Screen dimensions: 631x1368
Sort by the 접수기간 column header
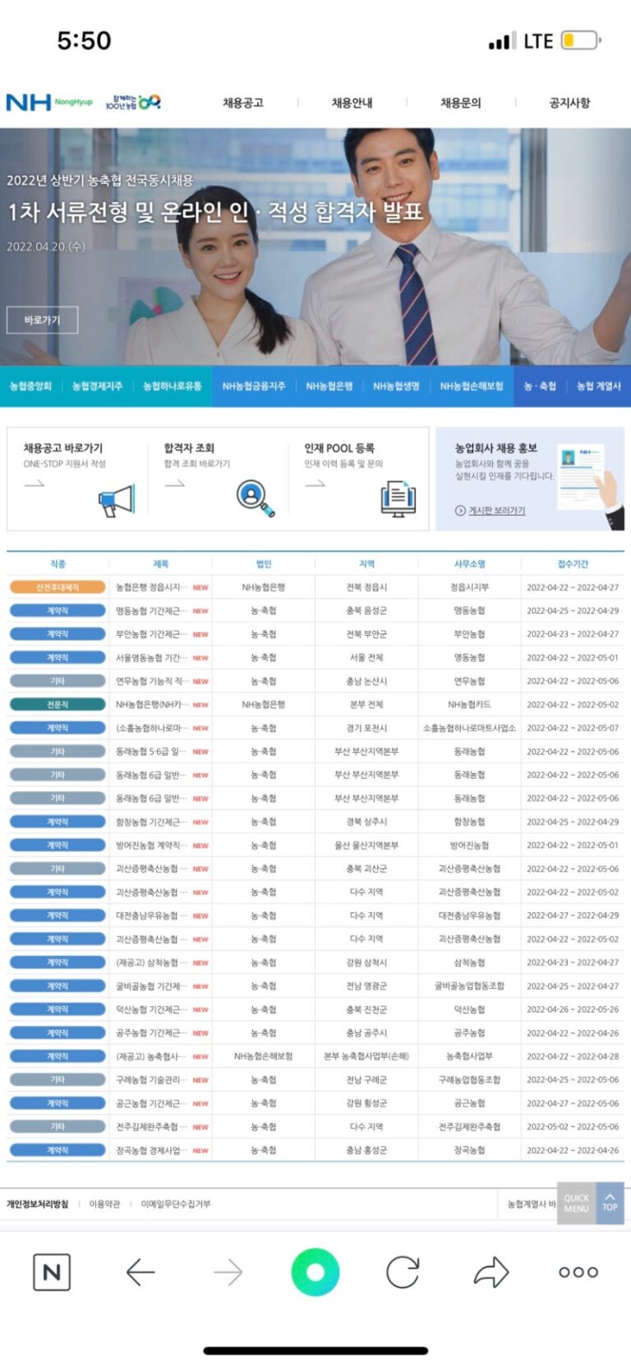coord(573,563)
